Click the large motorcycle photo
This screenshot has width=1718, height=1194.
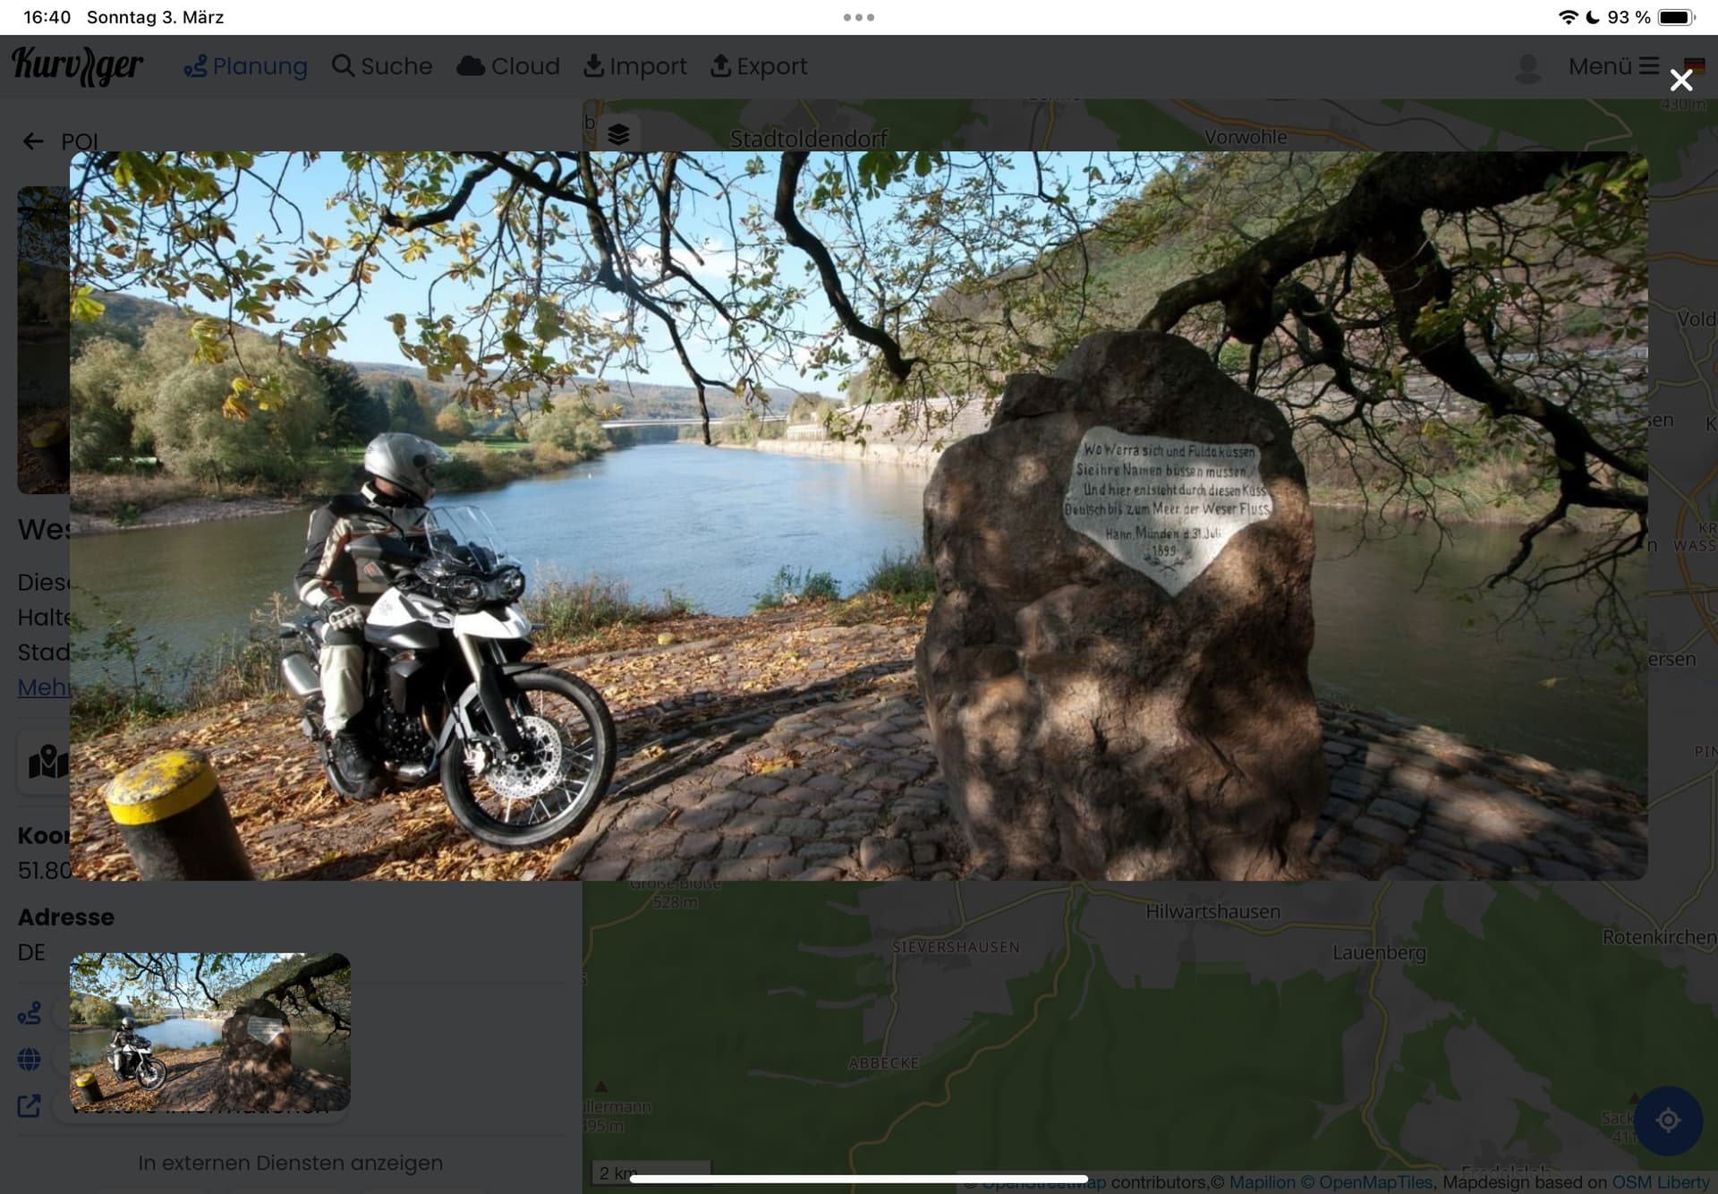point(858,516)
